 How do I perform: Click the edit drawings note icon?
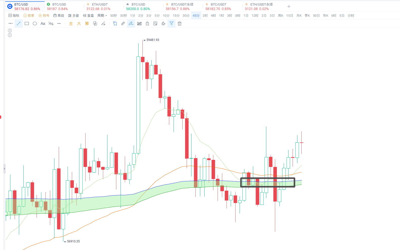(x=155, y=23)
